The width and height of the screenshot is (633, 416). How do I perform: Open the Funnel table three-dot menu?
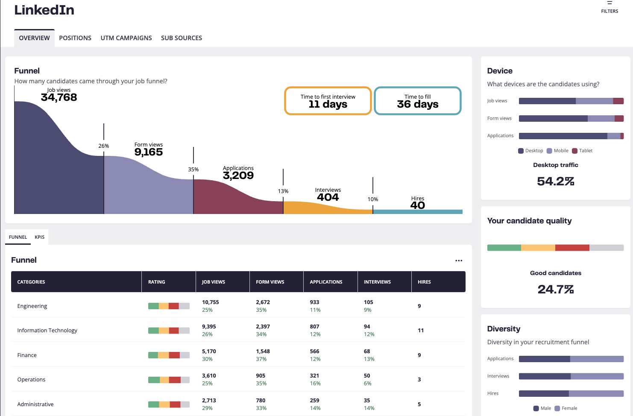459,261
